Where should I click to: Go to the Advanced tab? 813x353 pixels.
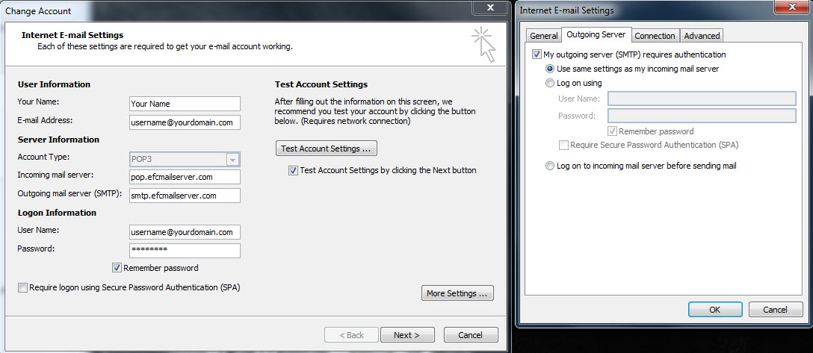click(x=702, y=36)
